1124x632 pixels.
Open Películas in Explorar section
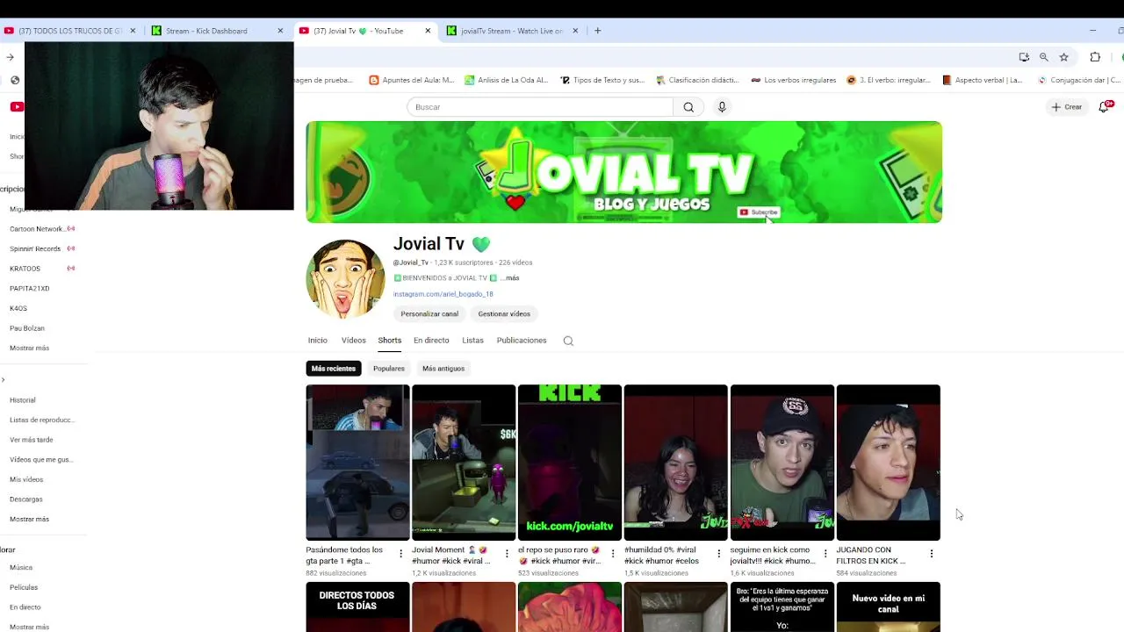tap(24, 587)
